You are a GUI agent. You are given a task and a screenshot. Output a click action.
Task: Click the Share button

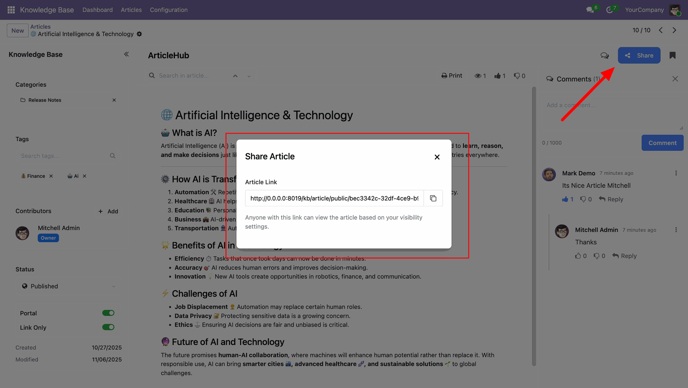(639, 55)
